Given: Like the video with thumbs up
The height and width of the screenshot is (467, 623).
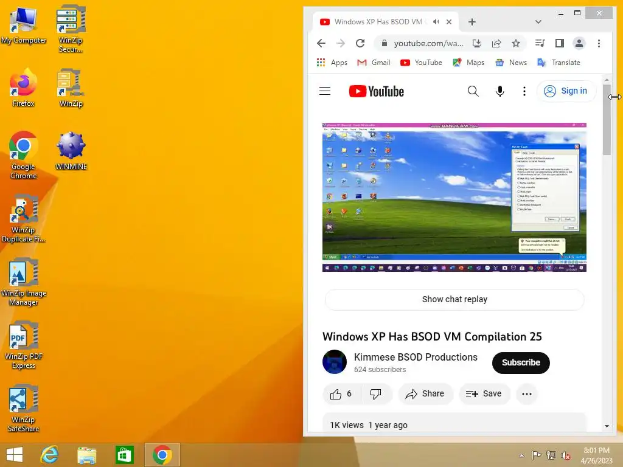Looking at the screenshot, I should [341, 394].
